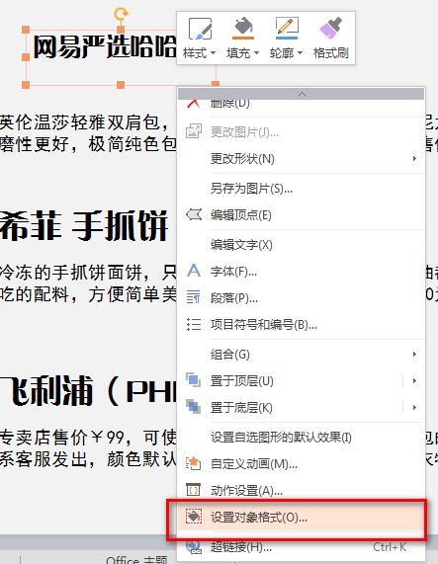Select 编辑文字(X) menu entry
438x564 pixels.
(x=241, y=245)
